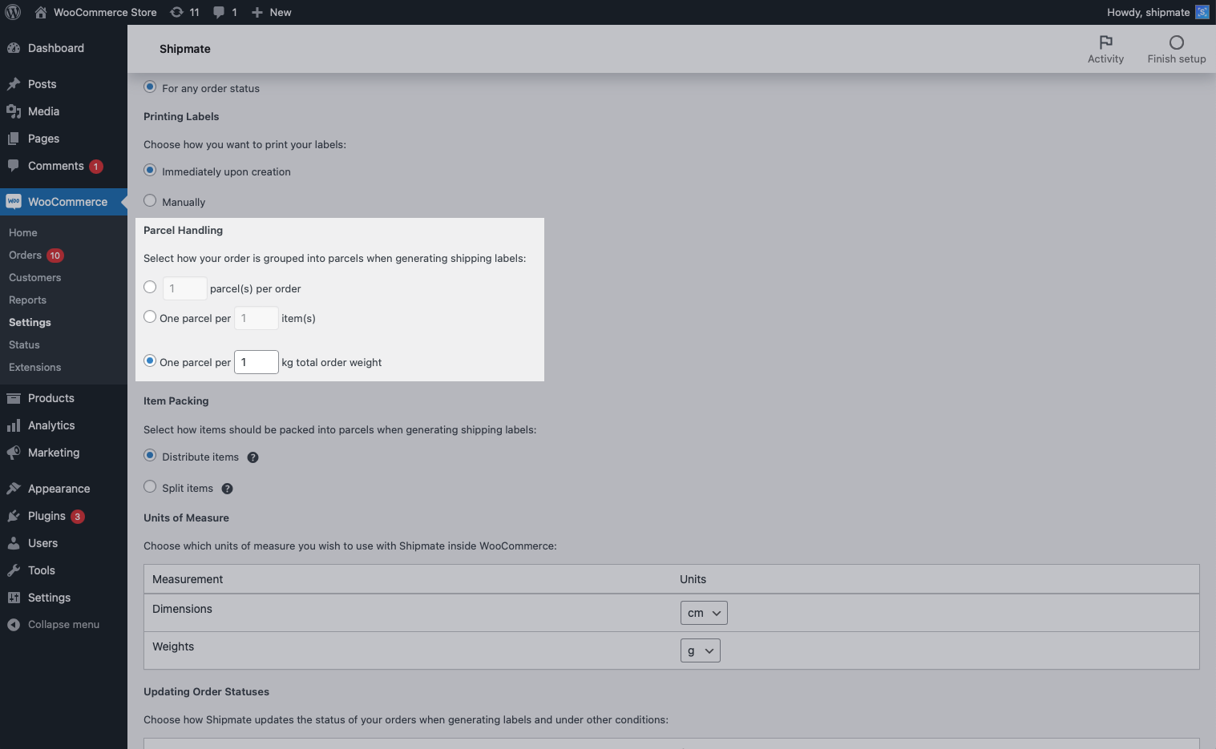The image size is (1216, 749).
Task: Open the Activity flag icon
Action: [x=1105, y=42]
